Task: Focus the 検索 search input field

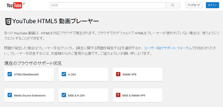Action: click(108, 5)
